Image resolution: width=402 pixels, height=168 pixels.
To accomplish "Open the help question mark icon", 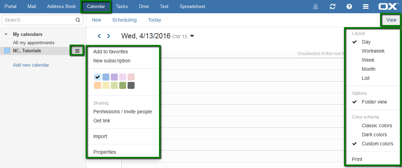I will point(349,7).
